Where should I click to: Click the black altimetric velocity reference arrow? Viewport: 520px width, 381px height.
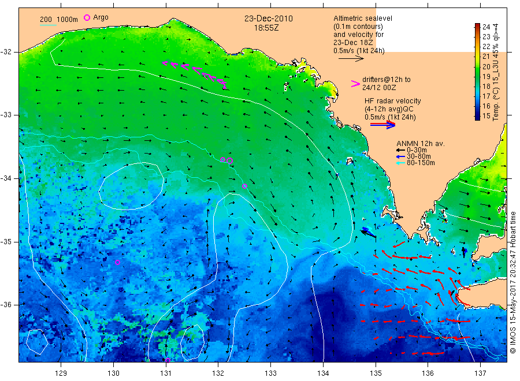pyautogui.click(x=351, y=59)
